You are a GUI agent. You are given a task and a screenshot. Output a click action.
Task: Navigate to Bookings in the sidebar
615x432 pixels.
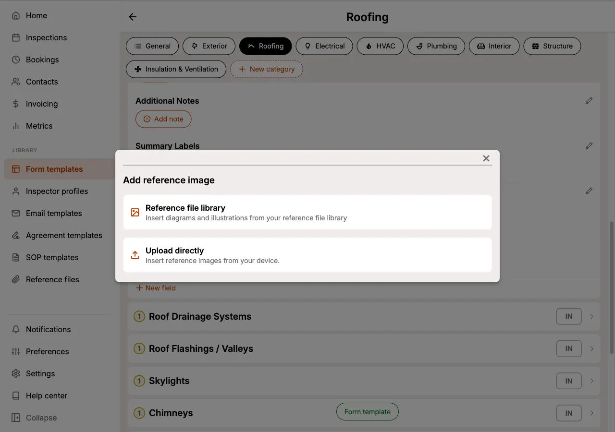(60, 60)
